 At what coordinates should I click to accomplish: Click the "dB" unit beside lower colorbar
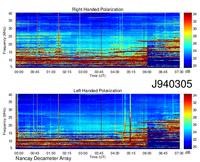pyautogui.click(x=188, y=152)
